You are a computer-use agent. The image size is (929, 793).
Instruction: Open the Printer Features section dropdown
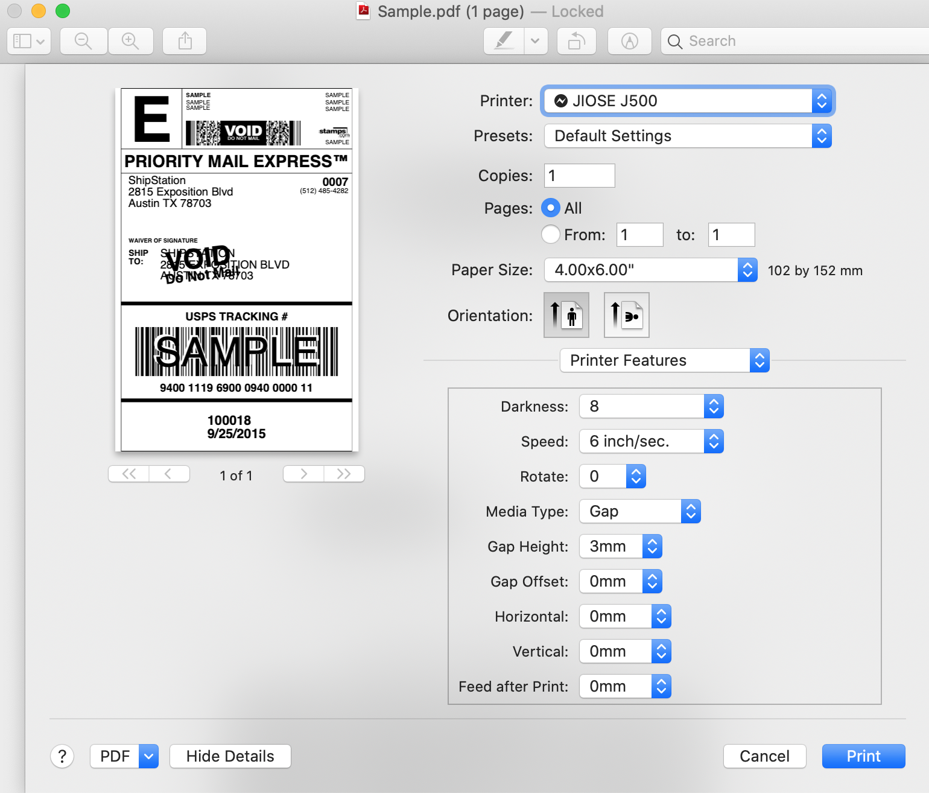coord(665,360)
